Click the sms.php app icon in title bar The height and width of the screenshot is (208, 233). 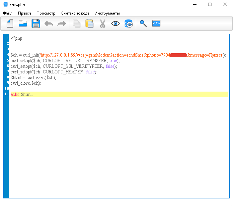(x=6, y=4)
